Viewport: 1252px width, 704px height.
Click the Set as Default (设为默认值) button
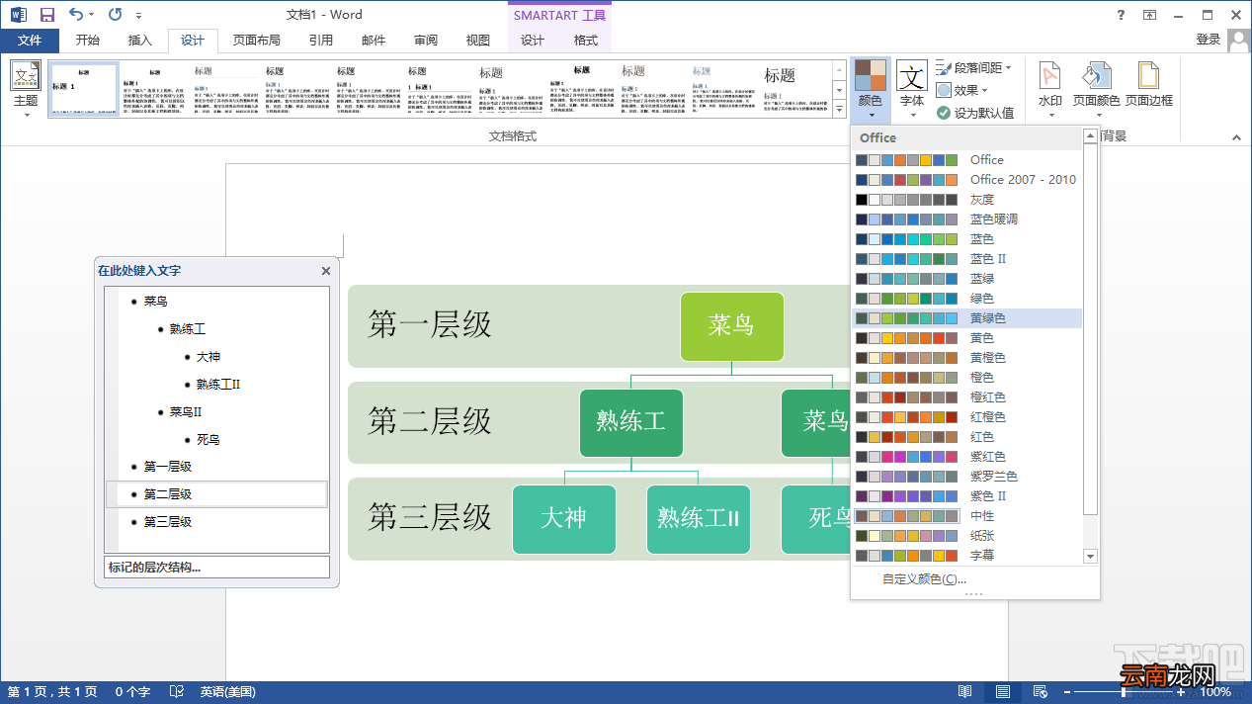pyautogui.click(x=974, y=113)
